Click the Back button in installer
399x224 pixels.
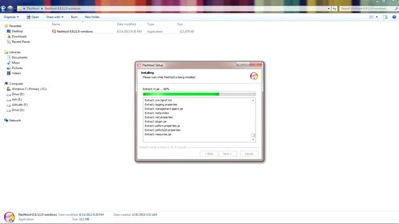209,154
